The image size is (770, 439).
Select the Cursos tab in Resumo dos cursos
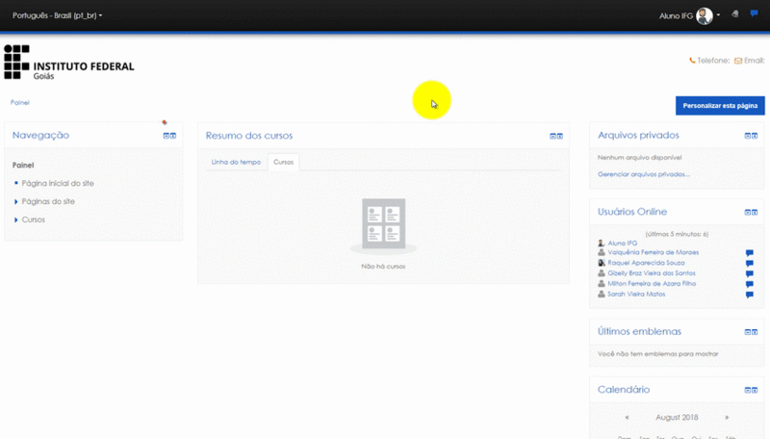tap(283, 162)
